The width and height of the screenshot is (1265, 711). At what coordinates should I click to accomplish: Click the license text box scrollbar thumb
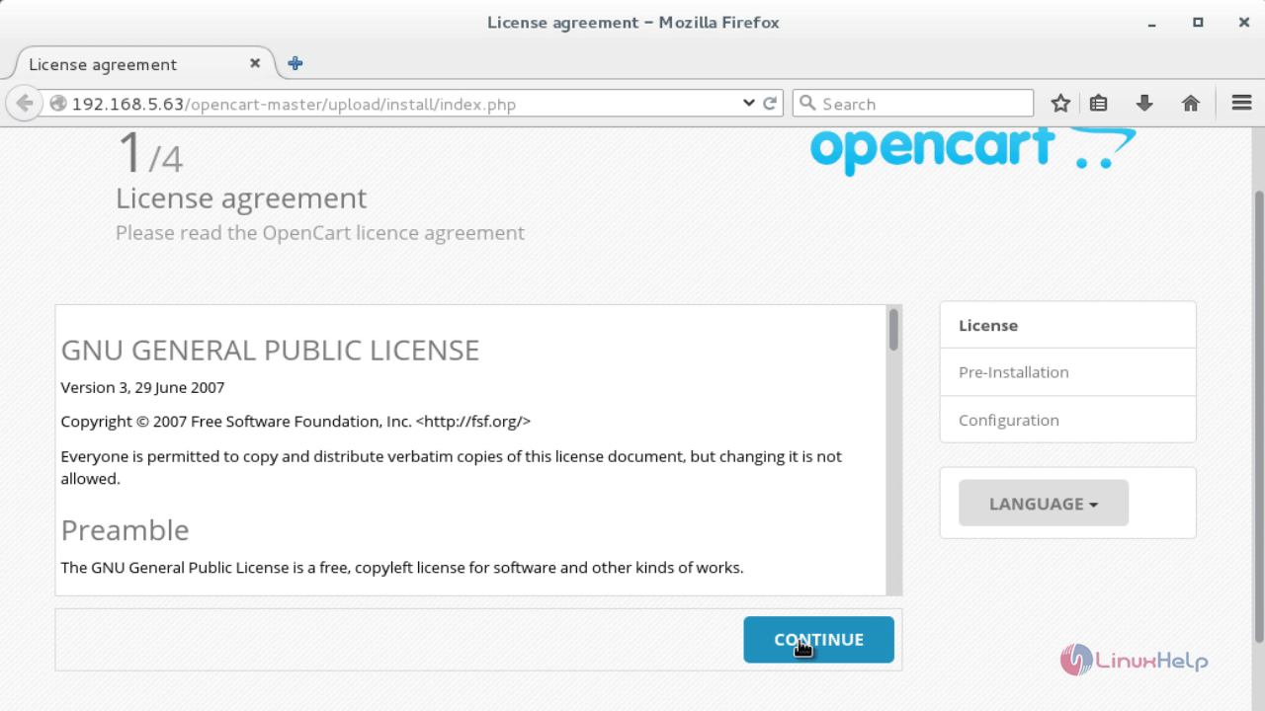point(893,329)
